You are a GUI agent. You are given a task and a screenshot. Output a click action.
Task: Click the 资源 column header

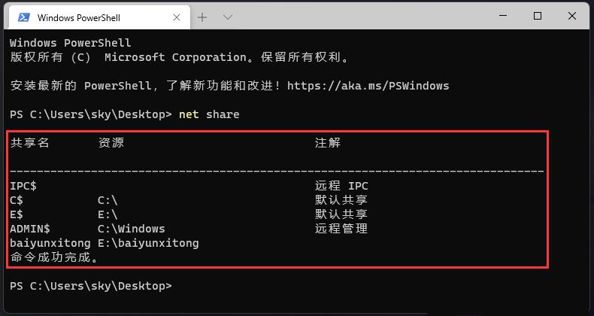111,143
